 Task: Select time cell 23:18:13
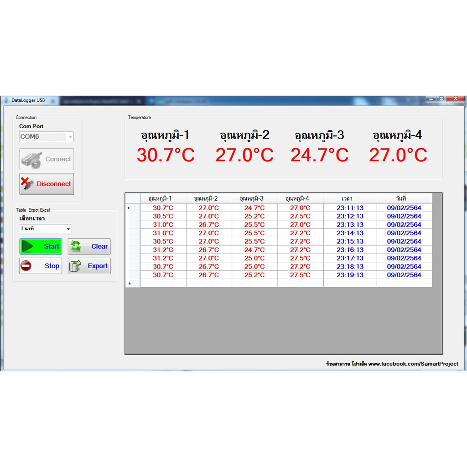tap(350, 266)
